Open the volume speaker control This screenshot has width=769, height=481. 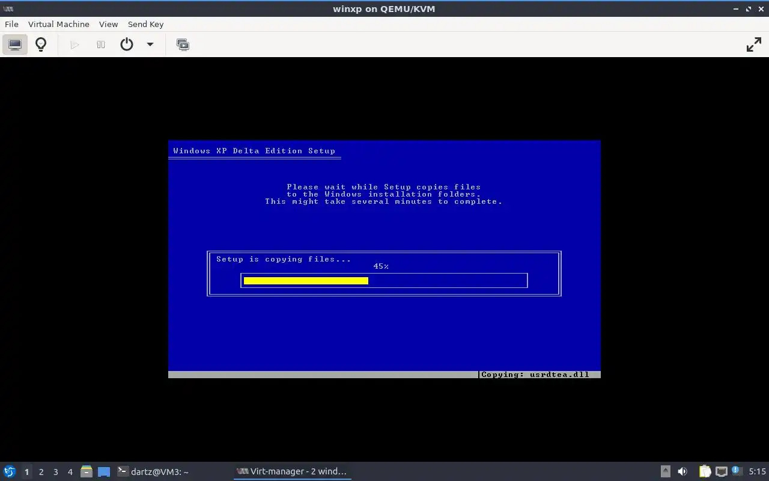[x=682, y=471]
